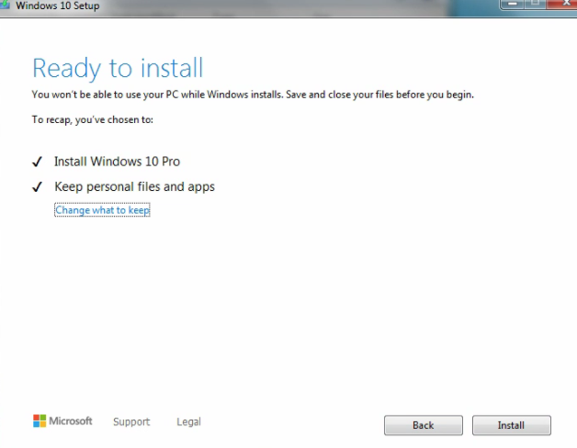Click the checkmark beside Install Windows 10 Pro
The height and width of the screenshot is (448, 577).
click(x=37, y=162)
